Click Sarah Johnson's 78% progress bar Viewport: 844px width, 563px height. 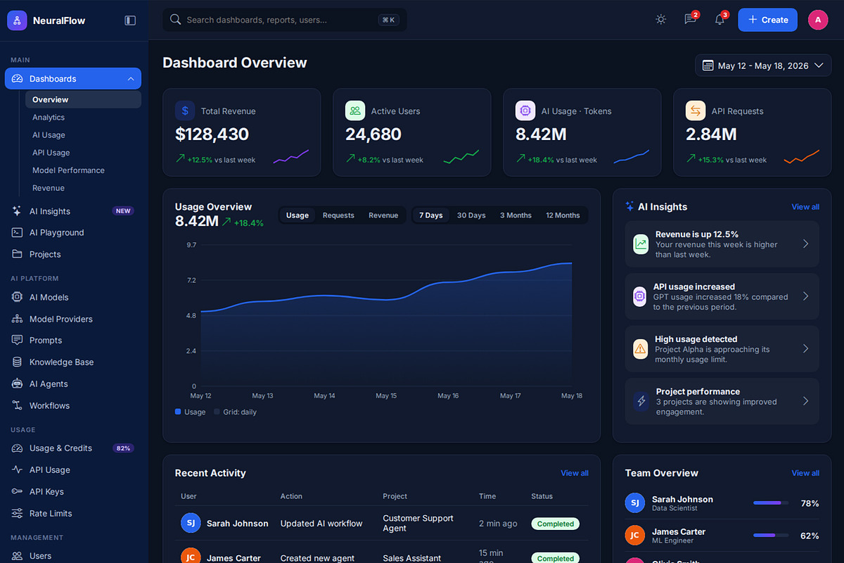pos(771,503)
